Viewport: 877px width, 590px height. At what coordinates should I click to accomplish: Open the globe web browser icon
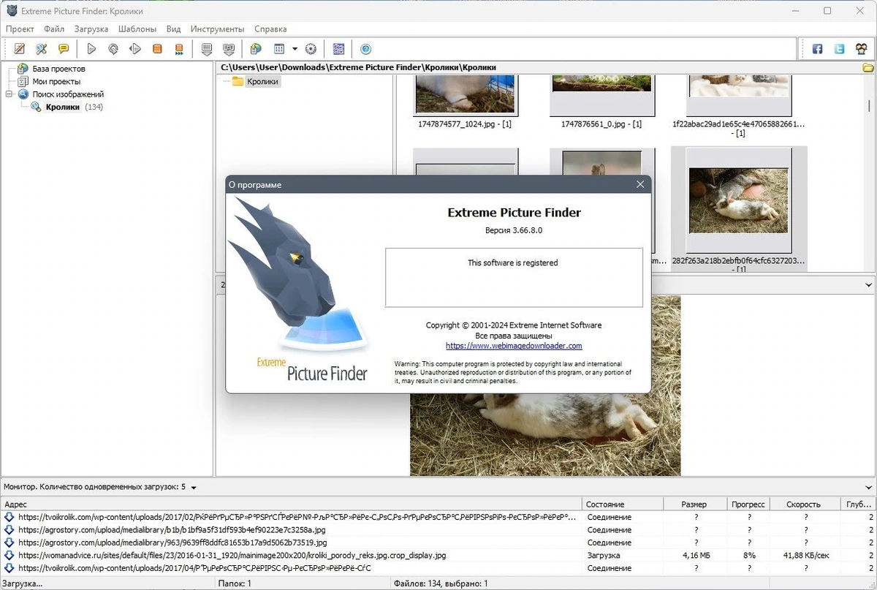[256, 49]
